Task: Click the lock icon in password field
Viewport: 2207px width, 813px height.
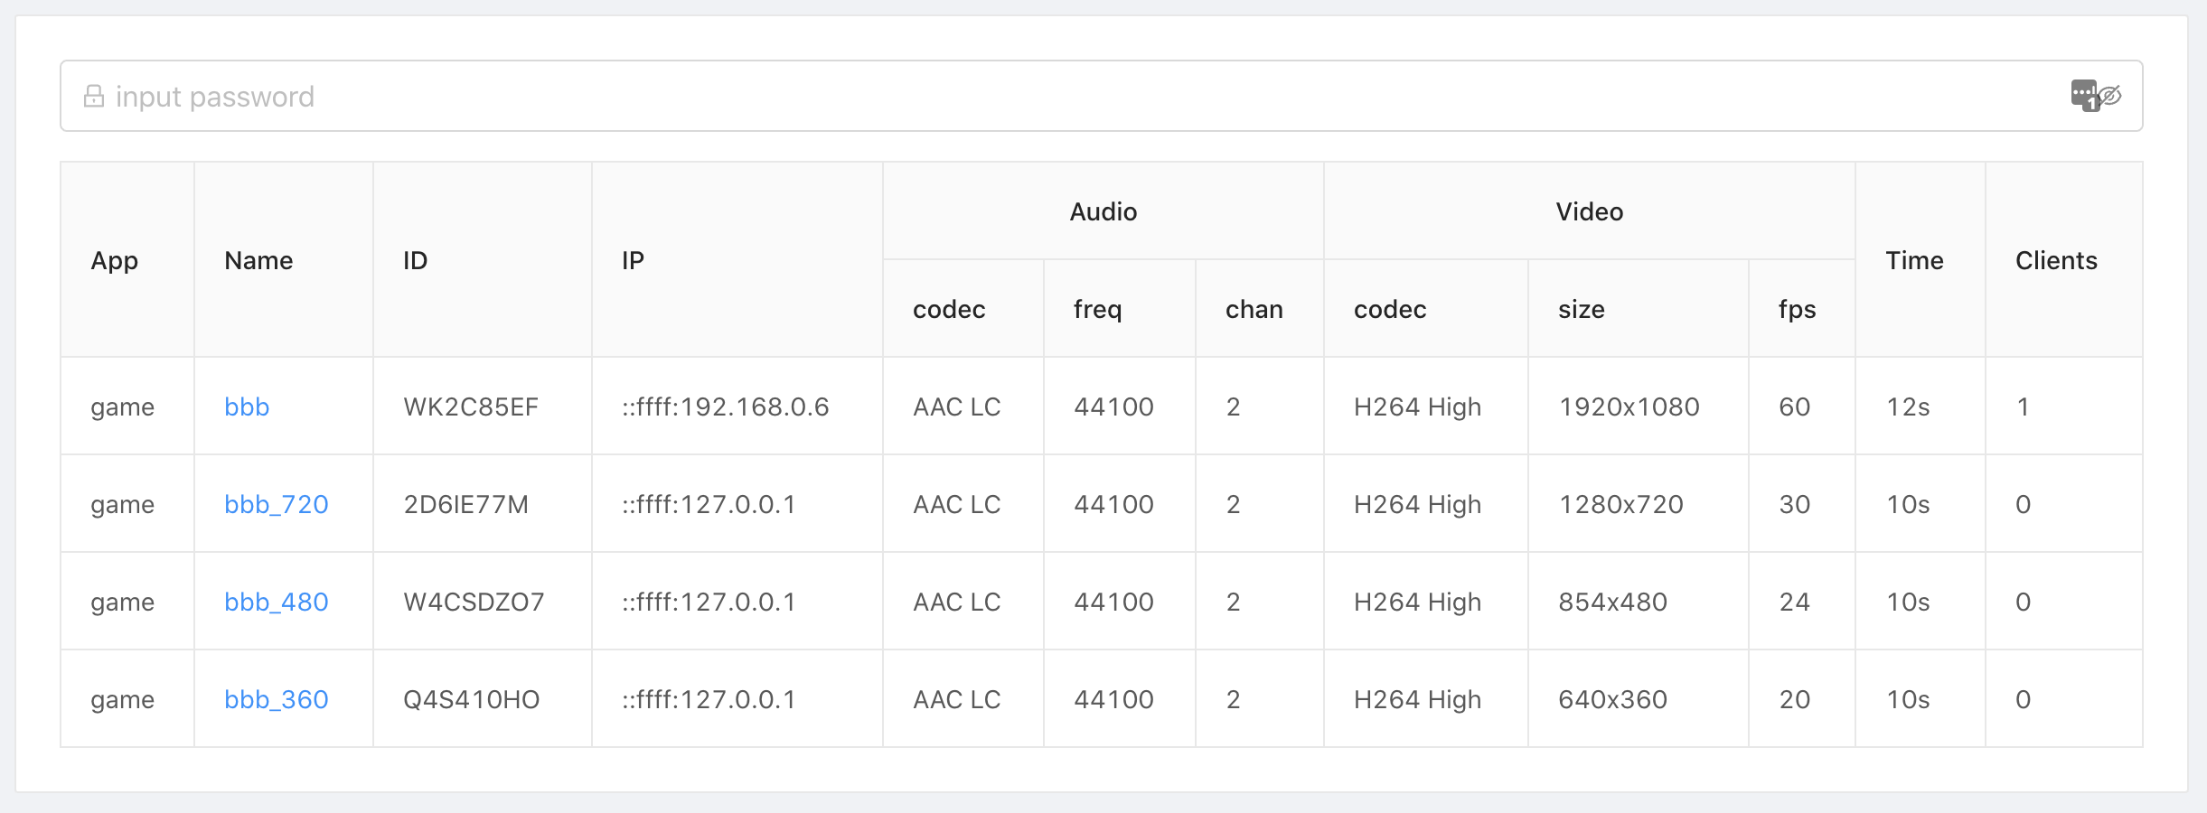Action: (94, 97)
